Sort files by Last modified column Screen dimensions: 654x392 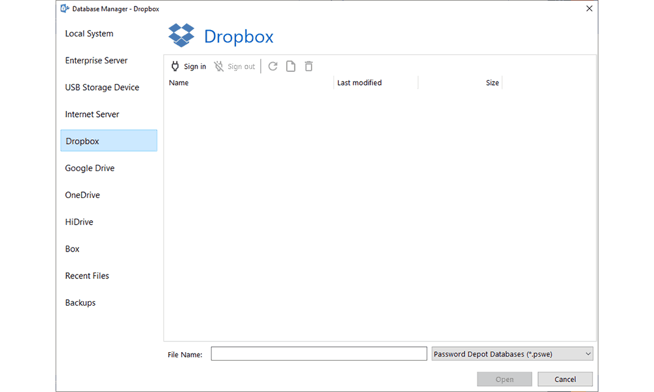(x=376, y=82)
